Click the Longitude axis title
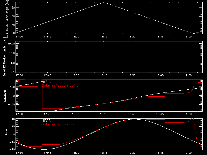This screenshot has height=155, width=207. click(5, 96)
